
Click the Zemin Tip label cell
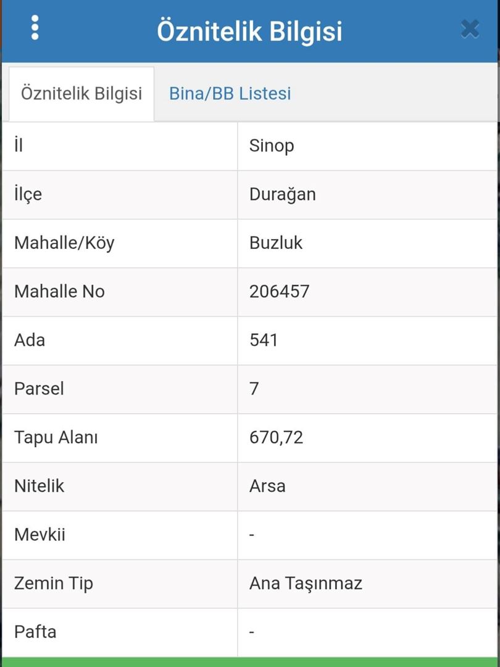pos(120,584)
